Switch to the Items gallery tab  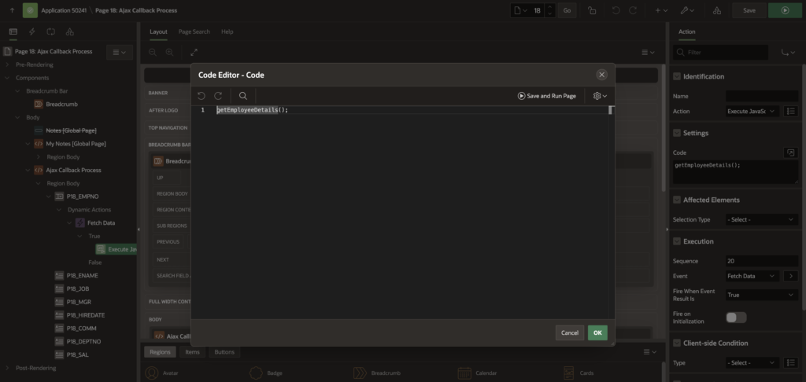(192, 352)
